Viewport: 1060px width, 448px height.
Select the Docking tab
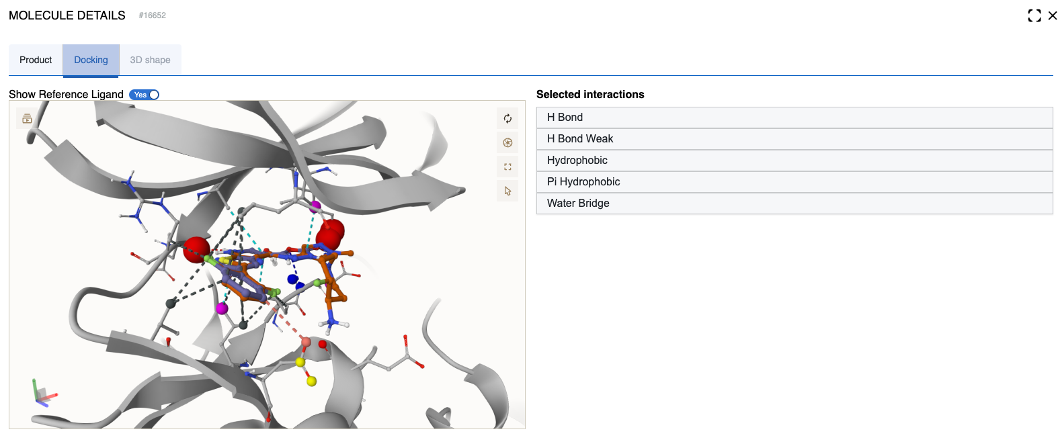[91, 60]
